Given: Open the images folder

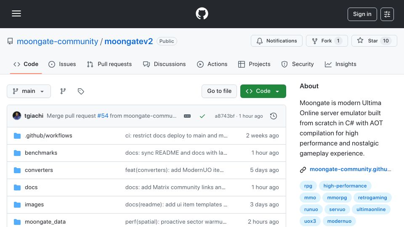Looking at the screenshot, I should coord(34,205).
